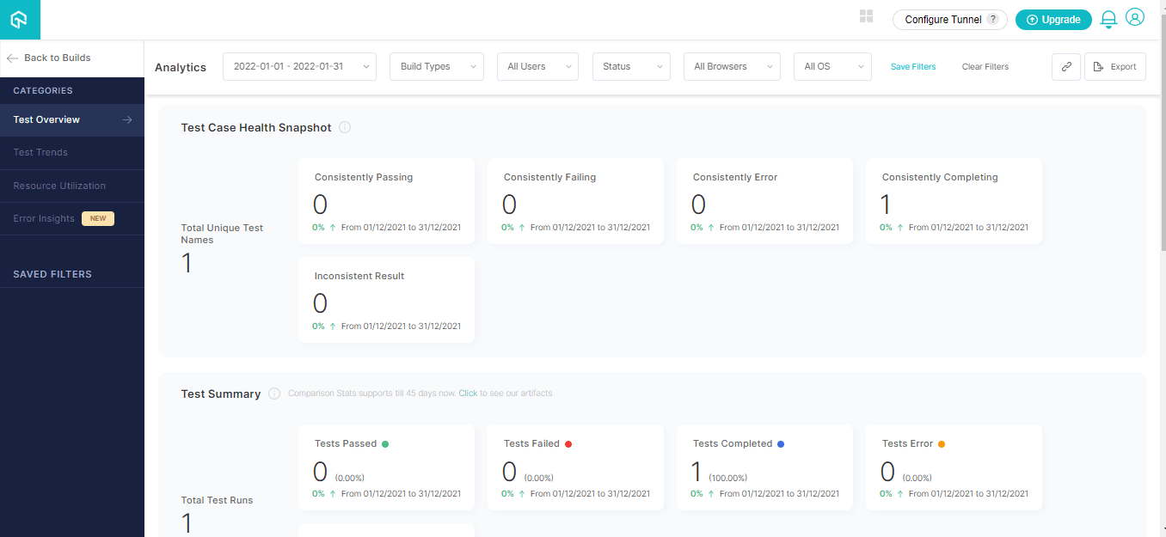Switch to Test Trends category
Screen dimensions: 1166x537
pyautogui.click(x=40, y=152)
